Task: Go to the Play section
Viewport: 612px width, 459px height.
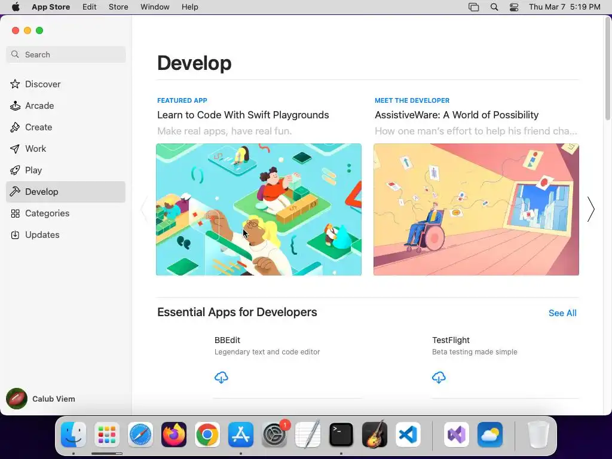Action: (66, 170)
